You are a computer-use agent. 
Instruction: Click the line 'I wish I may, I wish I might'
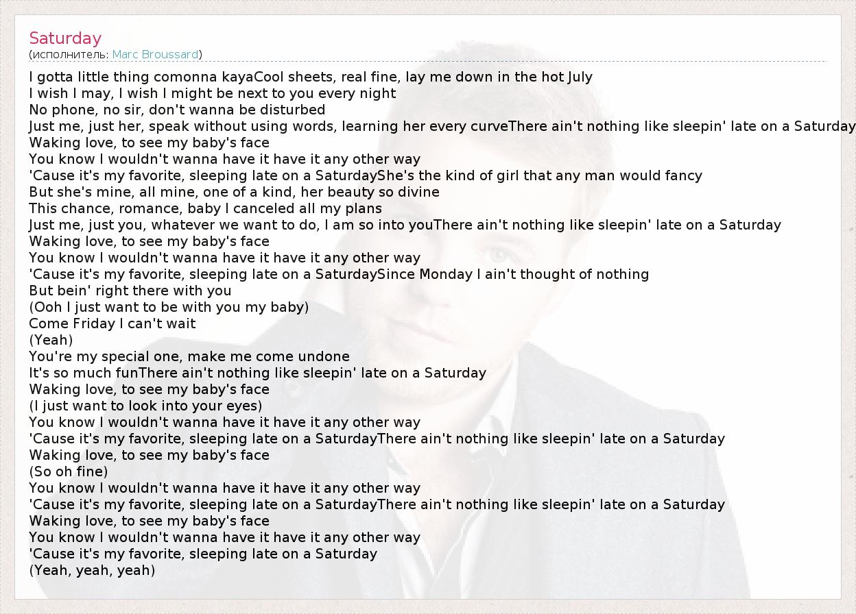click(x=212, y=93)
